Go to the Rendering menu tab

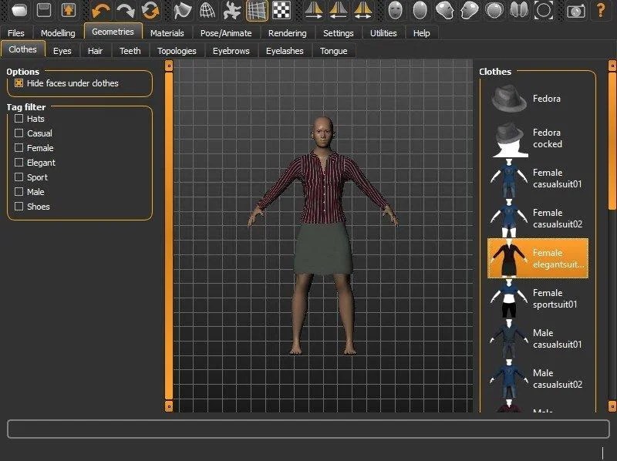288,33
